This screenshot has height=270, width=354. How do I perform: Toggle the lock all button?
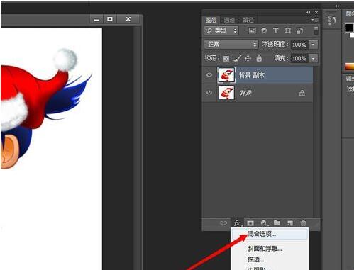coord(259,58)
